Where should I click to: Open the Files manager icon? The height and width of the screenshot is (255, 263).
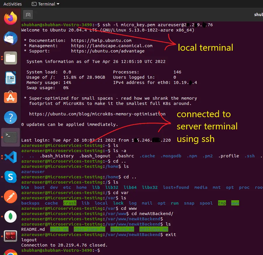point(10,58)
